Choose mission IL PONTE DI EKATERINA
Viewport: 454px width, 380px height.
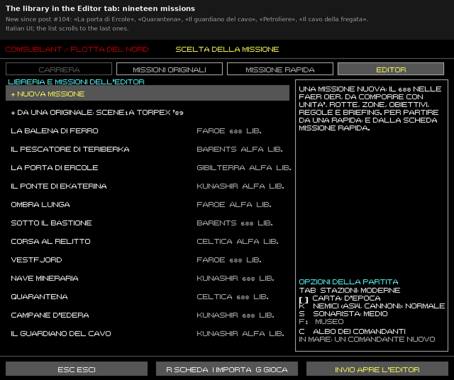click(x=148, y=186)
